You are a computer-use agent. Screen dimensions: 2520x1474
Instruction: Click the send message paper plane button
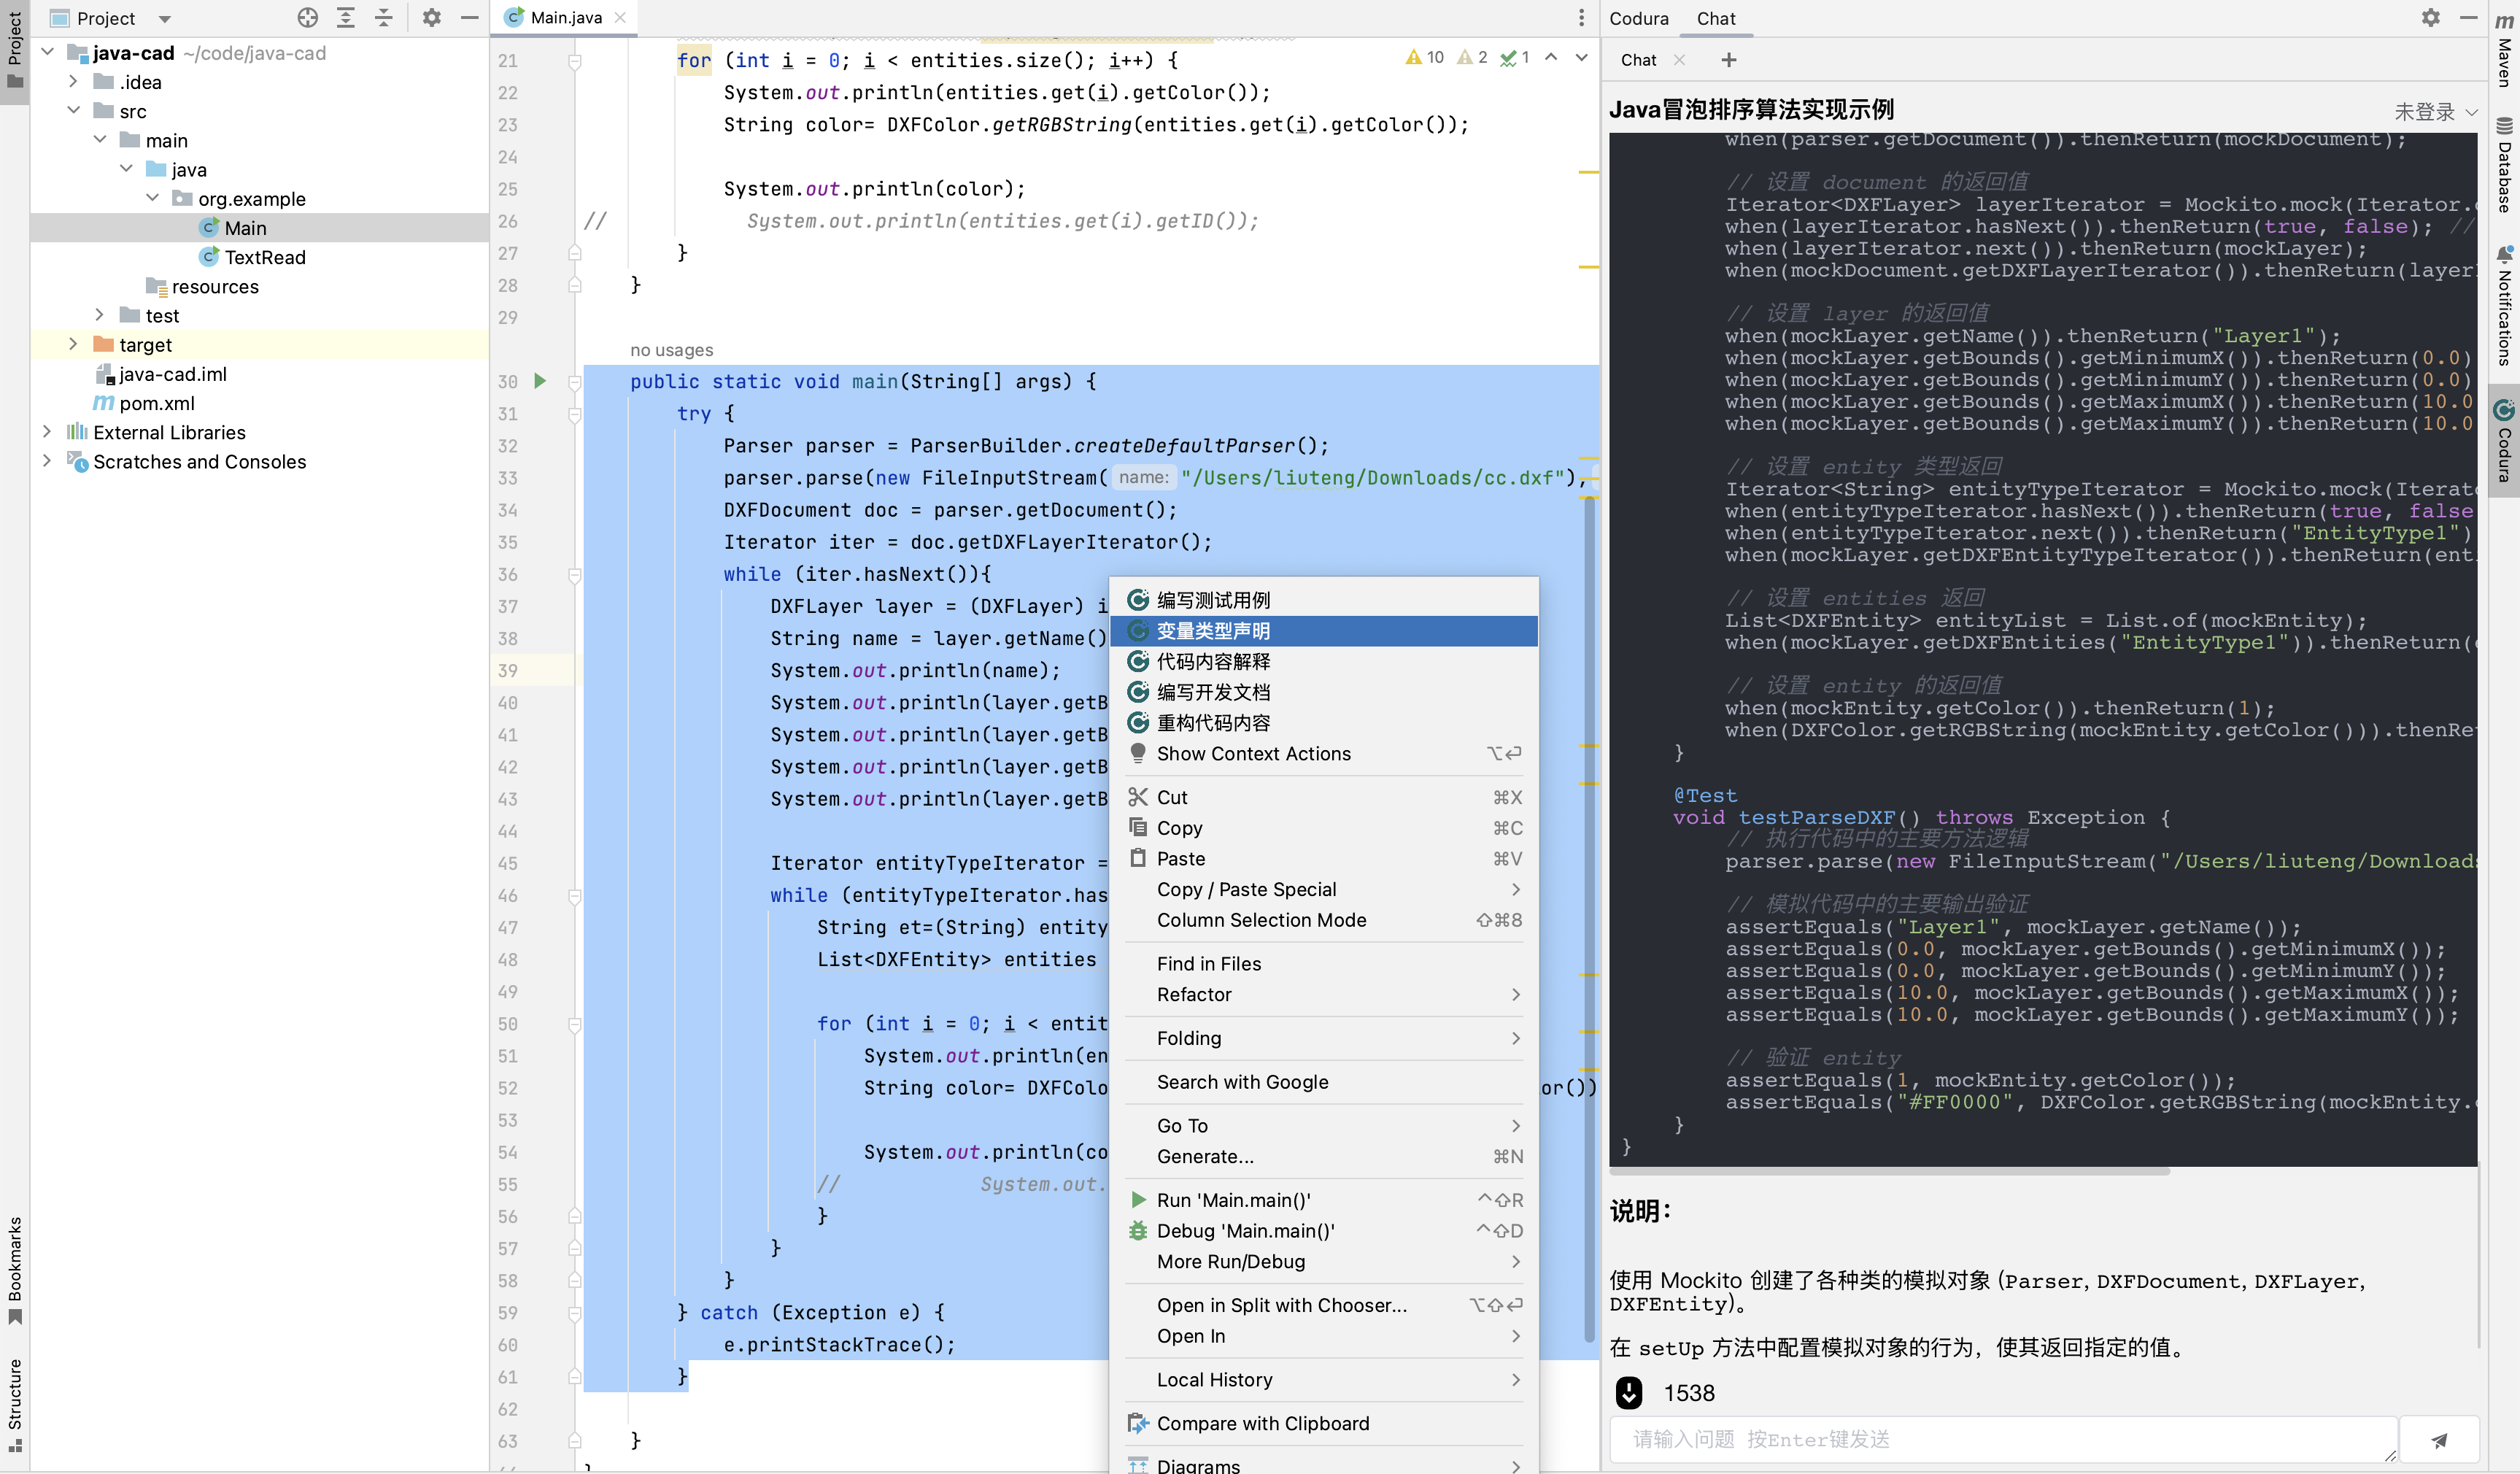pyautogui.click(x=2439, y=1440)
